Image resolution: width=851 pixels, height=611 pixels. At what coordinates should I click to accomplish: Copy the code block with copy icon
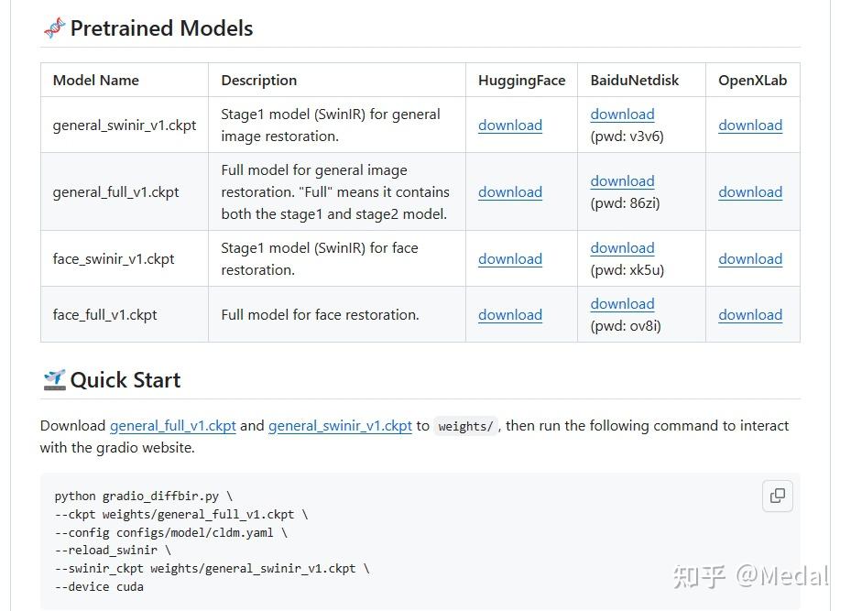(778, 496)
